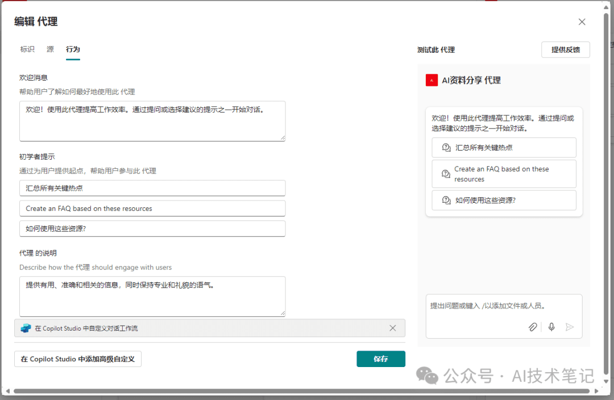Screen dimensions: 614x400
Task: Click welcome message text in preview pane
Action: click(503, 123)
